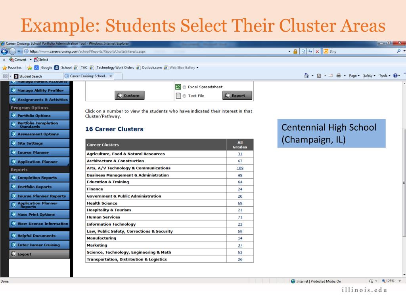Select the Excel Spreadsheet radio button
Screen dimensions: 406x304
[184, 87]
